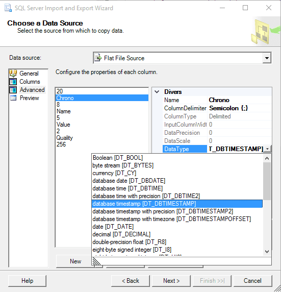Open the Data source dropdown arrow
Screen dimensions: 281x292
click(x=267, y=58)
